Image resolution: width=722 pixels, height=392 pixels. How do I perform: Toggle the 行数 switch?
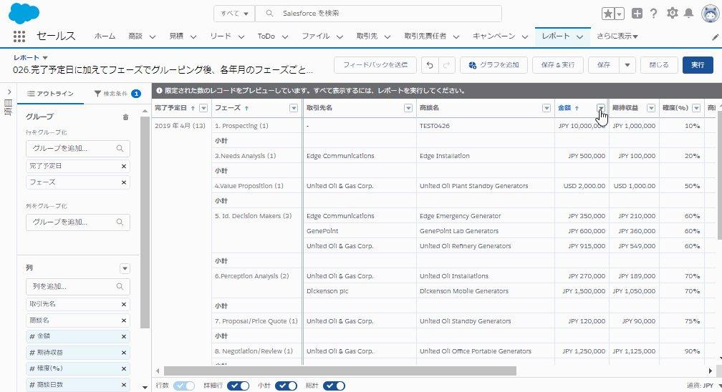184,386
